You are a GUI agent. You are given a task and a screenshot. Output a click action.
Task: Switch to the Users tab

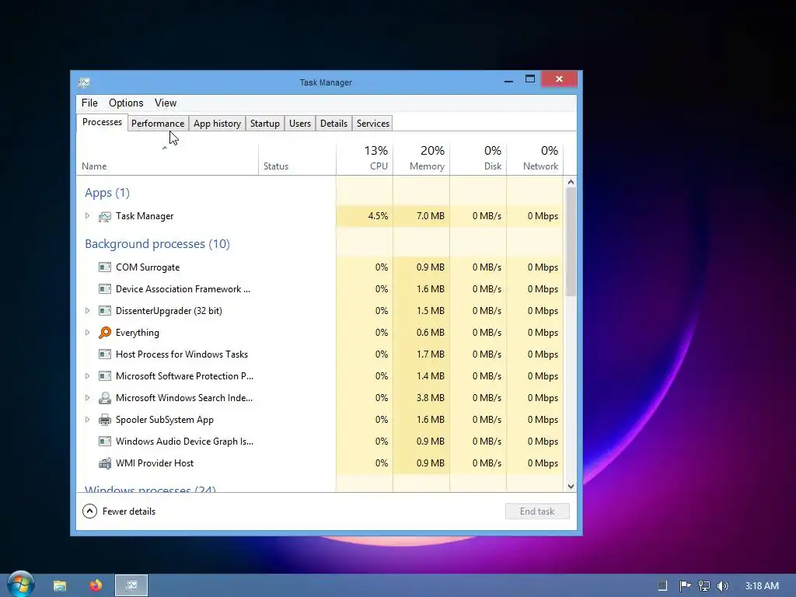tap(300, 124)
